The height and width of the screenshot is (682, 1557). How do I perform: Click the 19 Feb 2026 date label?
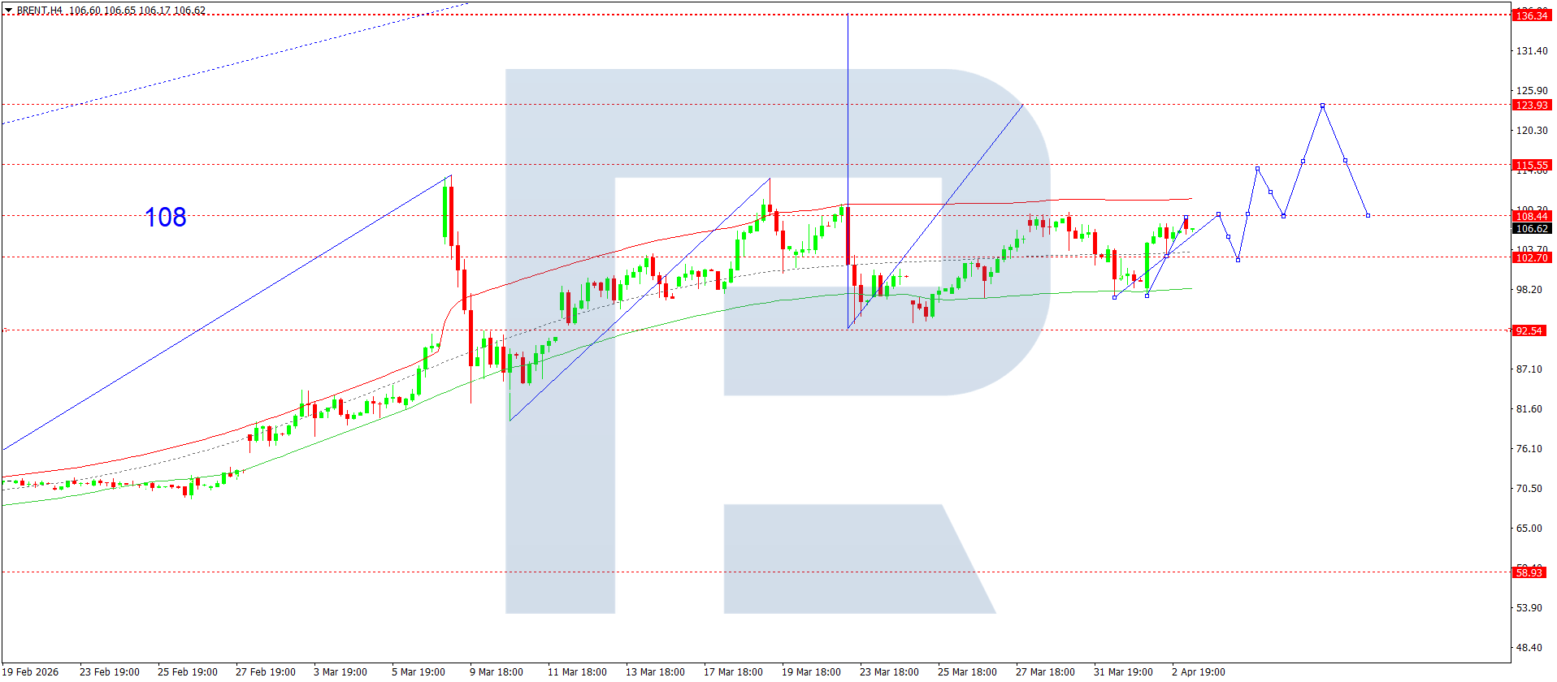coord(30,671)
